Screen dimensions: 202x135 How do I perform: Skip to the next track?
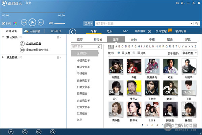coord(41,23)
